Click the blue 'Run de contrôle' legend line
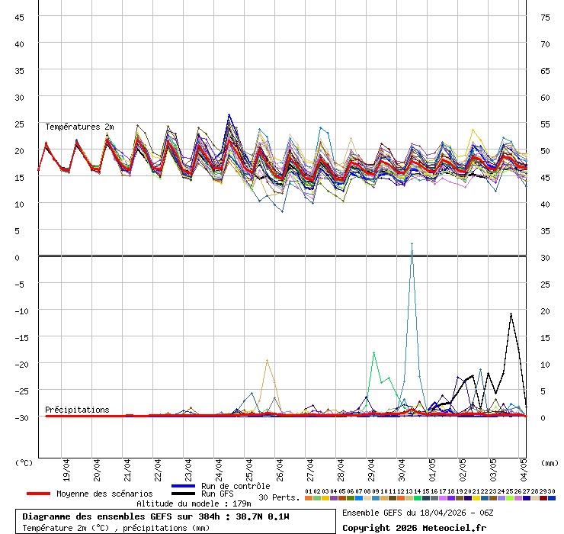The image size is (564, 534). [184, 486]
